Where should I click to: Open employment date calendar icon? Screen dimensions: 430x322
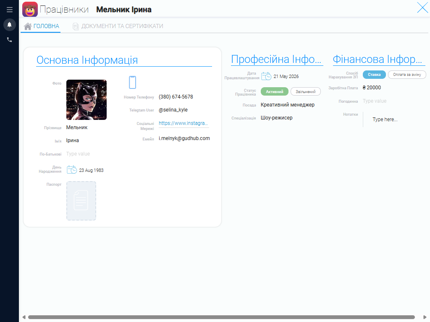tap(266, 76)
